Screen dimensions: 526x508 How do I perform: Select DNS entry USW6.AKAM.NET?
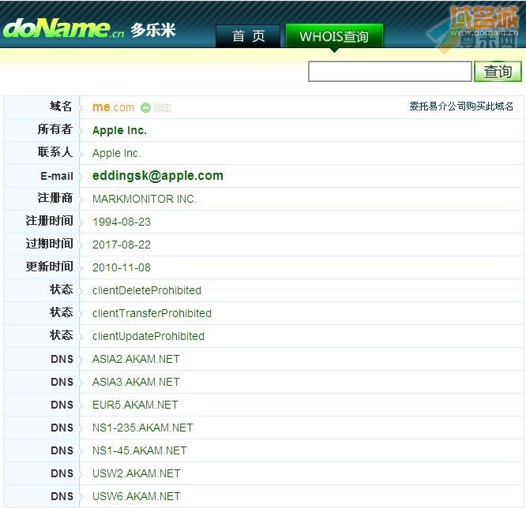tap(136, 496)
